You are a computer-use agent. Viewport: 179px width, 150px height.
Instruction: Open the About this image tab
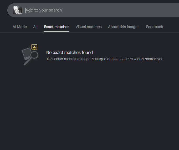123,27
